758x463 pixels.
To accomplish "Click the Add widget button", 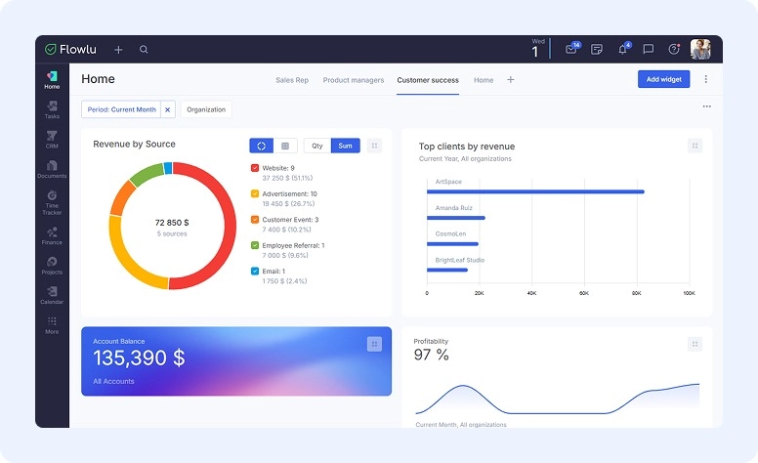I will pos(663,79).
